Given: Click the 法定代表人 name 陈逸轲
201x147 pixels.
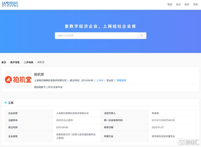Looking at the screenshot, I should (x=155, y=113).
